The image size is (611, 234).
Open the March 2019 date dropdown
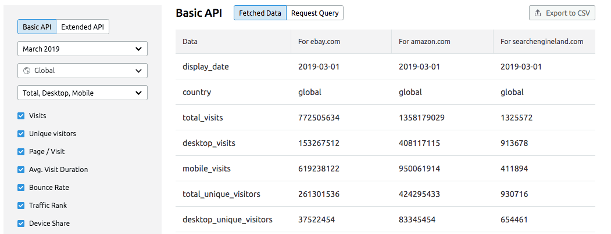tap(83, 49)
